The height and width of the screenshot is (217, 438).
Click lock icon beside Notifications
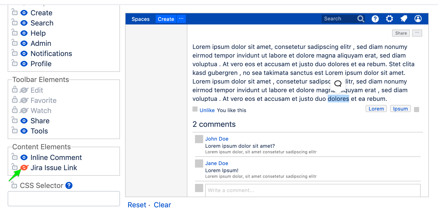click(x=15, y=52)
